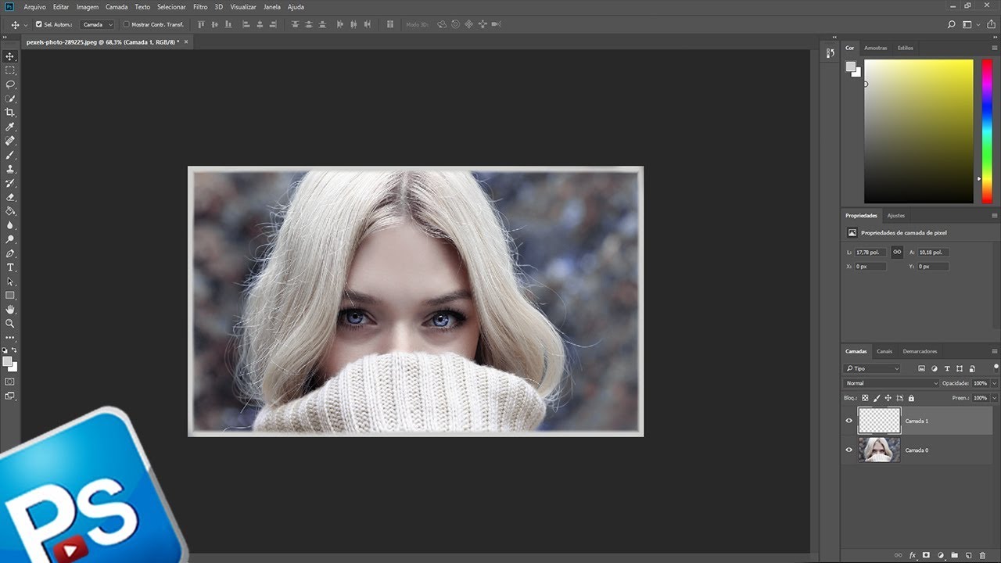Open the Imagem menu
Image resolution: width=1001 pixels, height=563 pixels.
88,7
